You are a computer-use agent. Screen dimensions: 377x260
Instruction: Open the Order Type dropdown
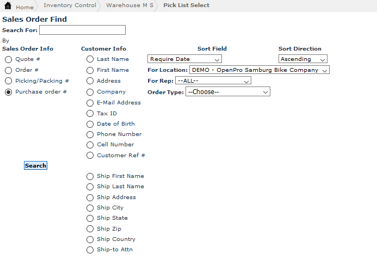pos(227,92)
